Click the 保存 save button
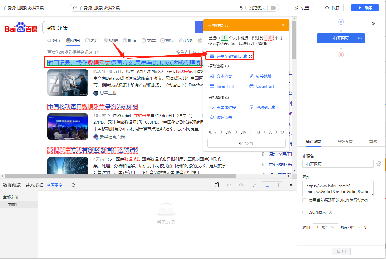This screenshot has width=386, height=259. point(332,8)
